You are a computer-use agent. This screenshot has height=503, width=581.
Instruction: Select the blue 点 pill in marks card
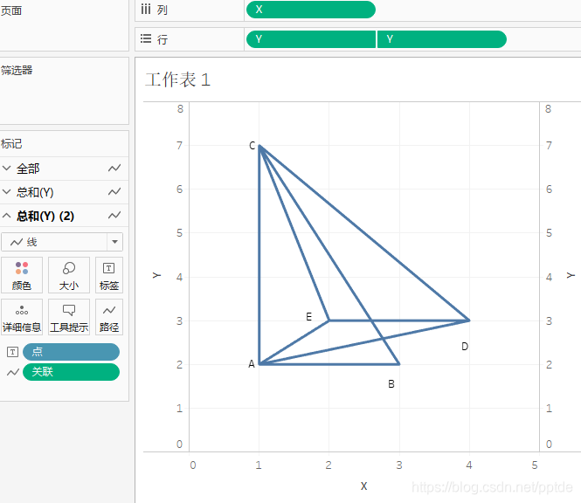click(71, 352)
